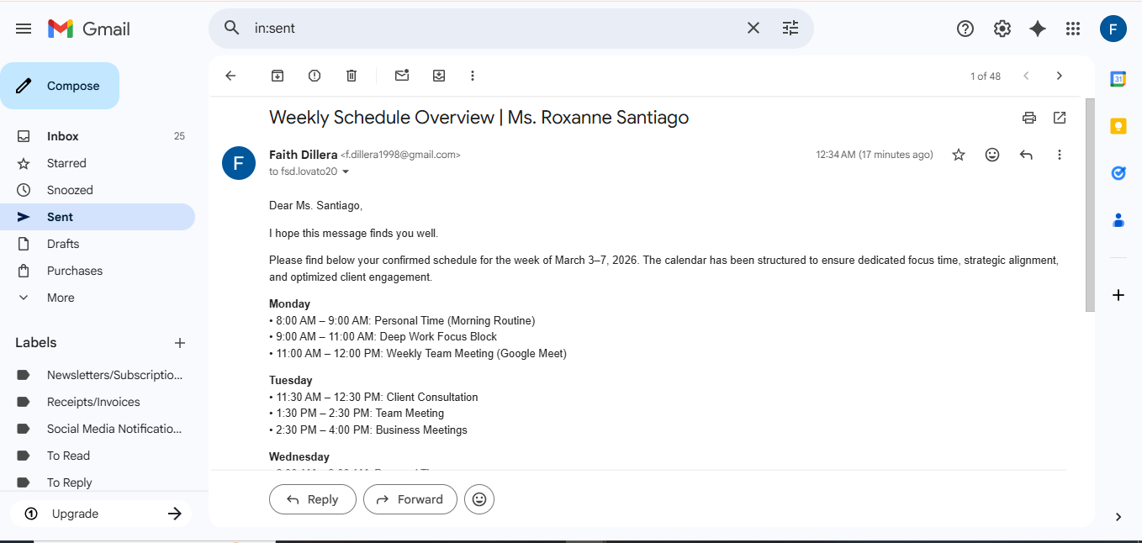Click the Monday heading
The width and height of the screenshot is (1142, 543).
point(289,304)
